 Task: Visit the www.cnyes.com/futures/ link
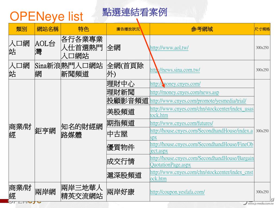tap(182, 123)
